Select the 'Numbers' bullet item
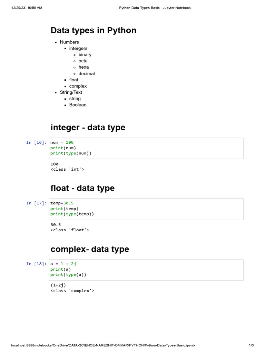The height and width of the screenshot is (353, 265). [69, 42]
